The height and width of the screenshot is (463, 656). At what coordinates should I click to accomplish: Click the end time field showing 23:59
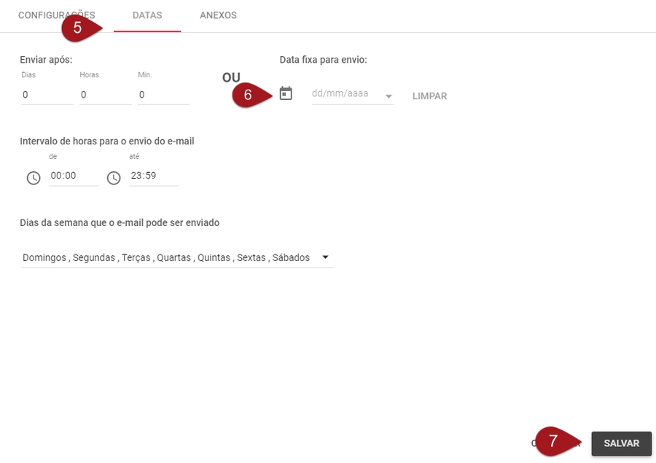pos(153,176)
